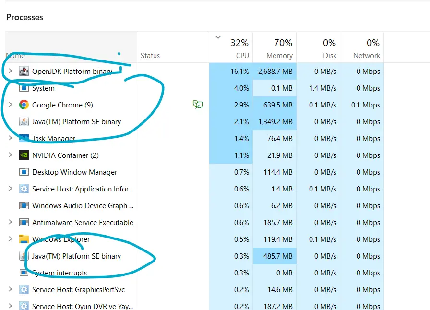430x310 pixels.
Task: Click Service Host: Oyun DVR gear icon
Action: tap(24, 306)
